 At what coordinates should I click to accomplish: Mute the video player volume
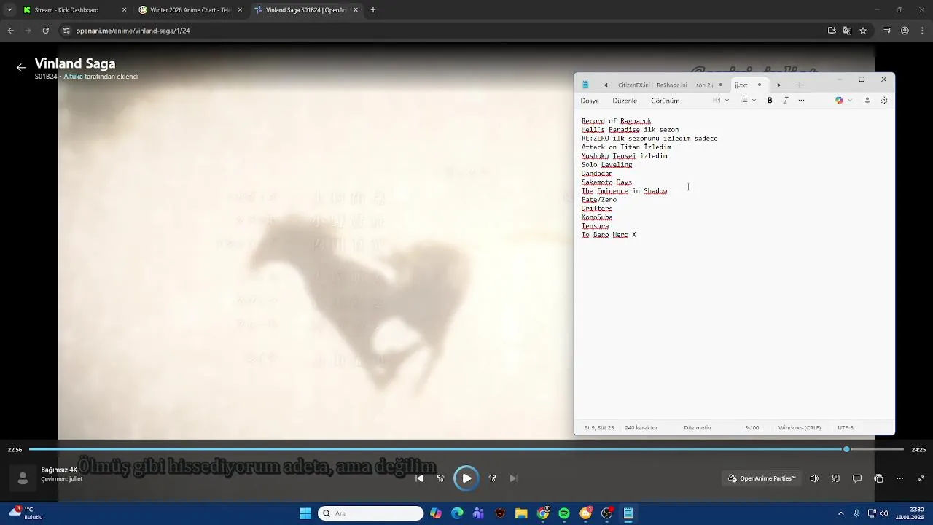click(814, 478)
